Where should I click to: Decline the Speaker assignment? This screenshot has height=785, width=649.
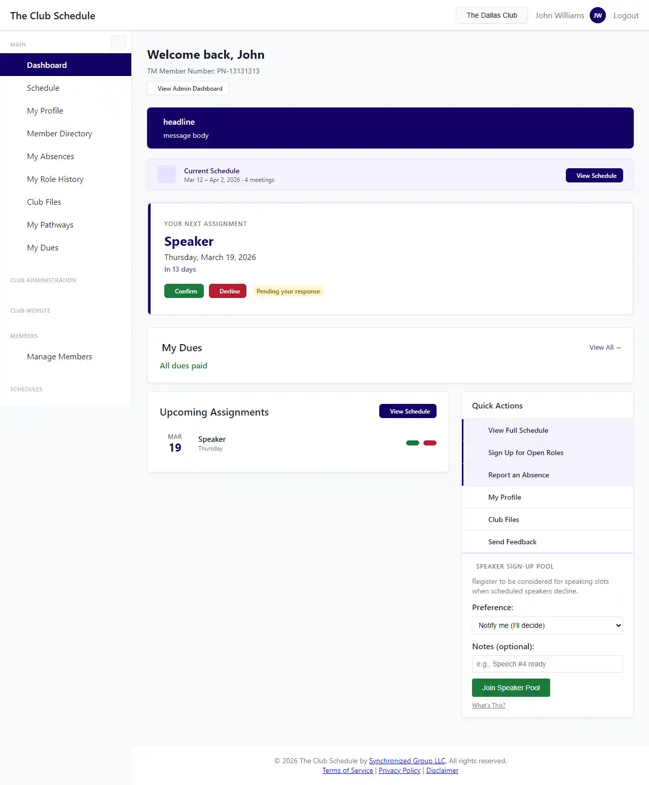pyautogui.click(x=228, y=291)
